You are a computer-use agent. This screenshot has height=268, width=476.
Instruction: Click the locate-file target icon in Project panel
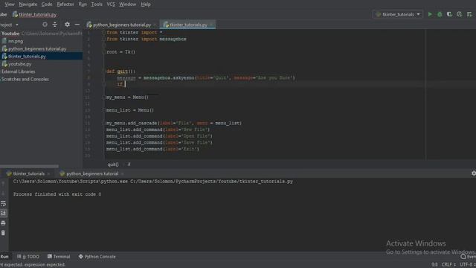[x=45, y=25]
